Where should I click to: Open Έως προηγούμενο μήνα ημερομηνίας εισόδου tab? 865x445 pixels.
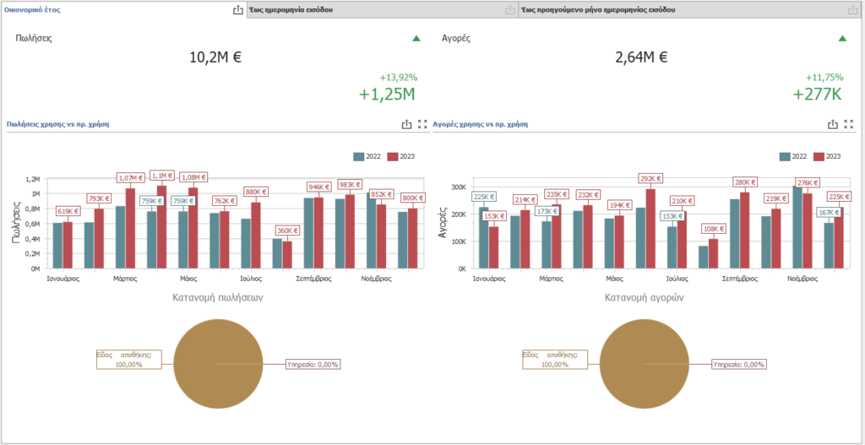pos(599,10)
